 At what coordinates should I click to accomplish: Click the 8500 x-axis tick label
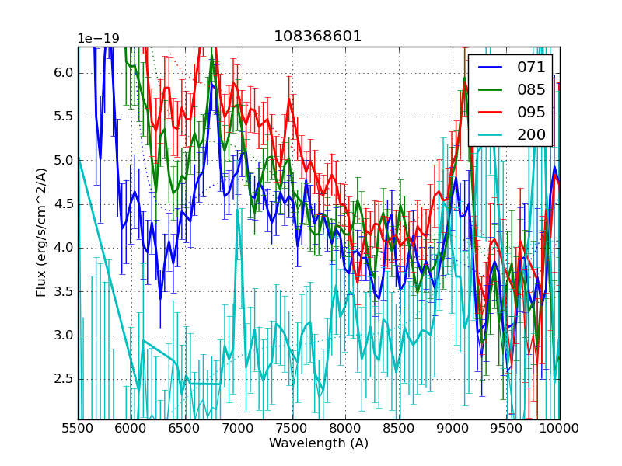399,429
